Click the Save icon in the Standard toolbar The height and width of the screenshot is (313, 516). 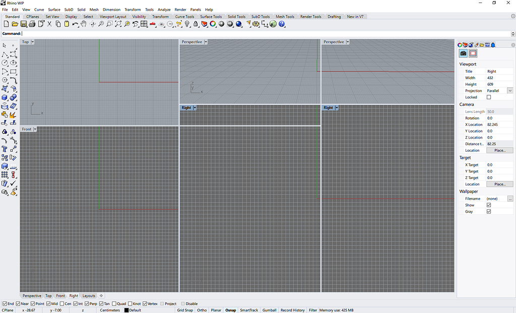point(23,24)
